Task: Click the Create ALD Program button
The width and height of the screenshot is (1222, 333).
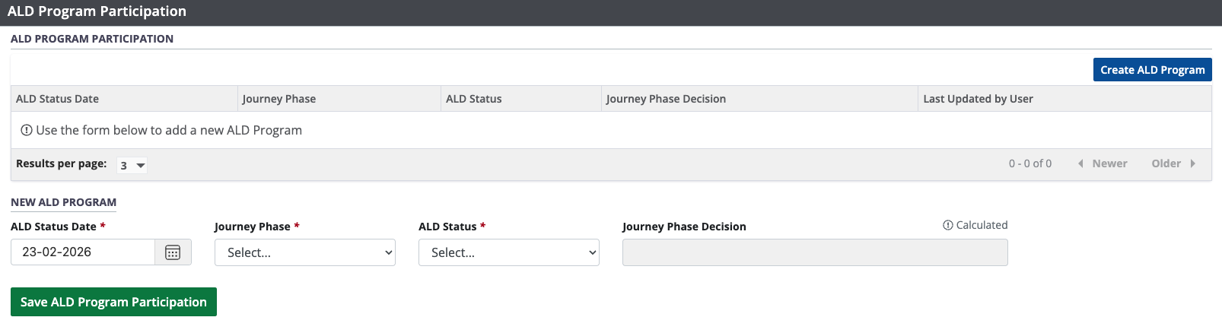Action: tap(1152, 70)
